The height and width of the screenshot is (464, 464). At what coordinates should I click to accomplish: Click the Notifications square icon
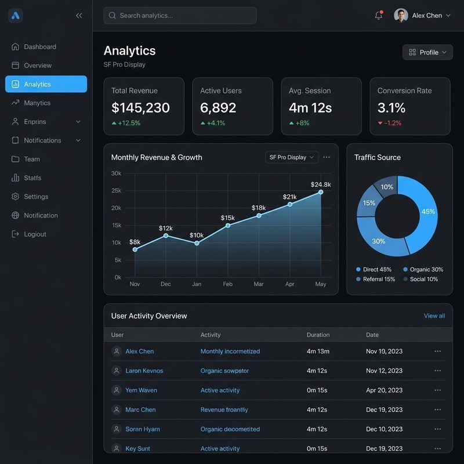15,140
